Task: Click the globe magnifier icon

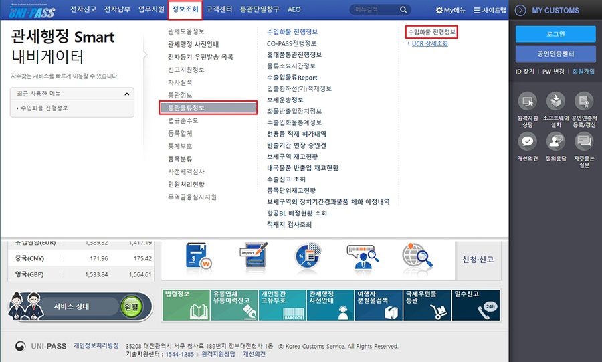Action: click(417, 256)
